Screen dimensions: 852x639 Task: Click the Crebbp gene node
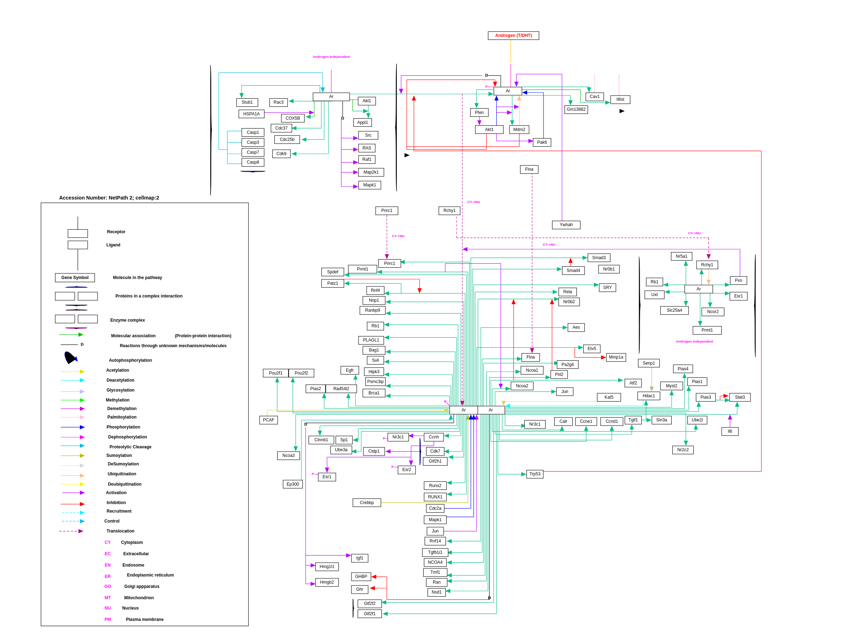[367, 503]
